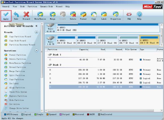This screenshot has height=120, width=164.
Task: Collapse the Operations section chevron
Action: [36, 51]
